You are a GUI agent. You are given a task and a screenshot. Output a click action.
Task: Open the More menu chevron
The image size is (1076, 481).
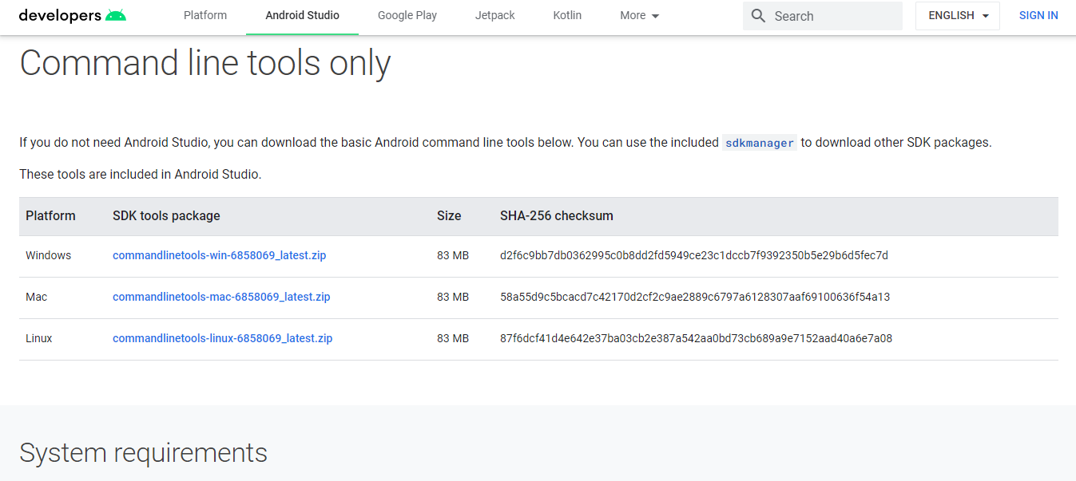point(657,15)
